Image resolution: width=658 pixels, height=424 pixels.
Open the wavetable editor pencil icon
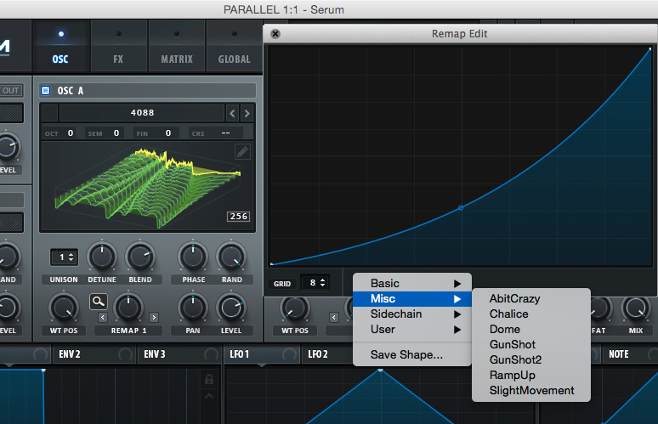pos(242,152)
